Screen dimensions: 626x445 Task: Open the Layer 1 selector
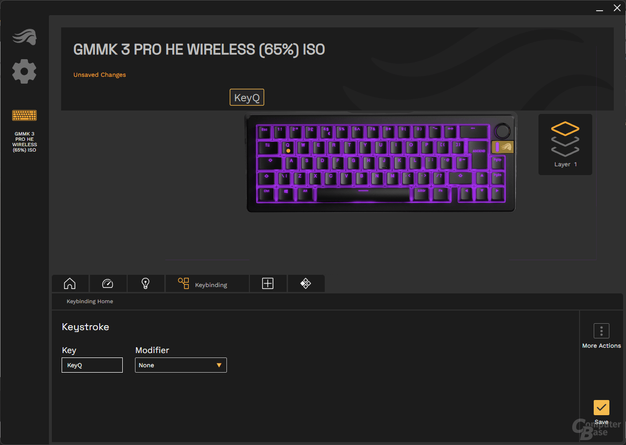565,144
